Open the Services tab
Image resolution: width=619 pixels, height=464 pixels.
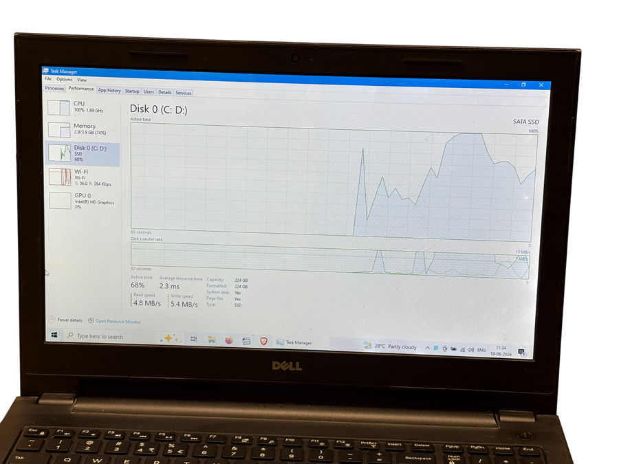point(183,93)
